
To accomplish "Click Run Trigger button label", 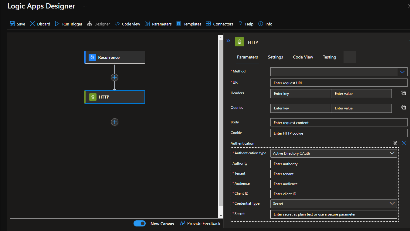I will click(x=72, y=24).
